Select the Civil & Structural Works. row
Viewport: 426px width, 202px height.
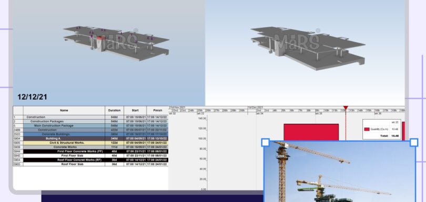91,143
